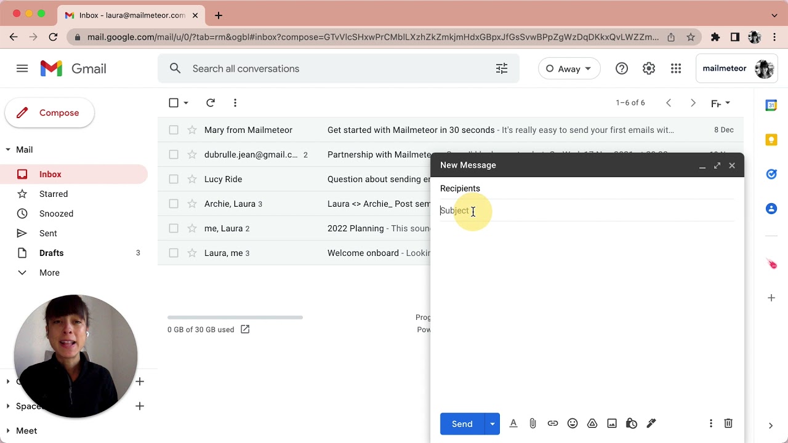Click the Subject field
The width and height of the screenshot is (788, 443).
point(587,210)
